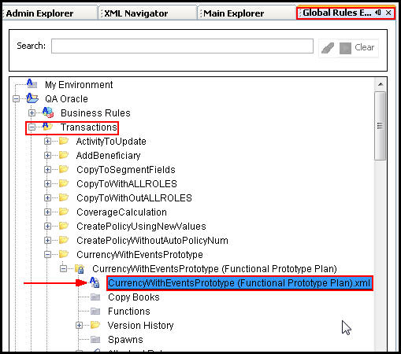Select CopyToSegmentFields transaction
The height and width of the screenshot is (354, 401).
point(126,170)
